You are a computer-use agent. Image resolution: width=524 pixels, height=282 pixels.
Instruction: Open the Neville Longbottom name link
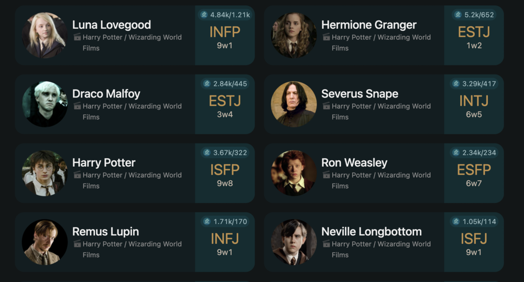tap(371, 231)
